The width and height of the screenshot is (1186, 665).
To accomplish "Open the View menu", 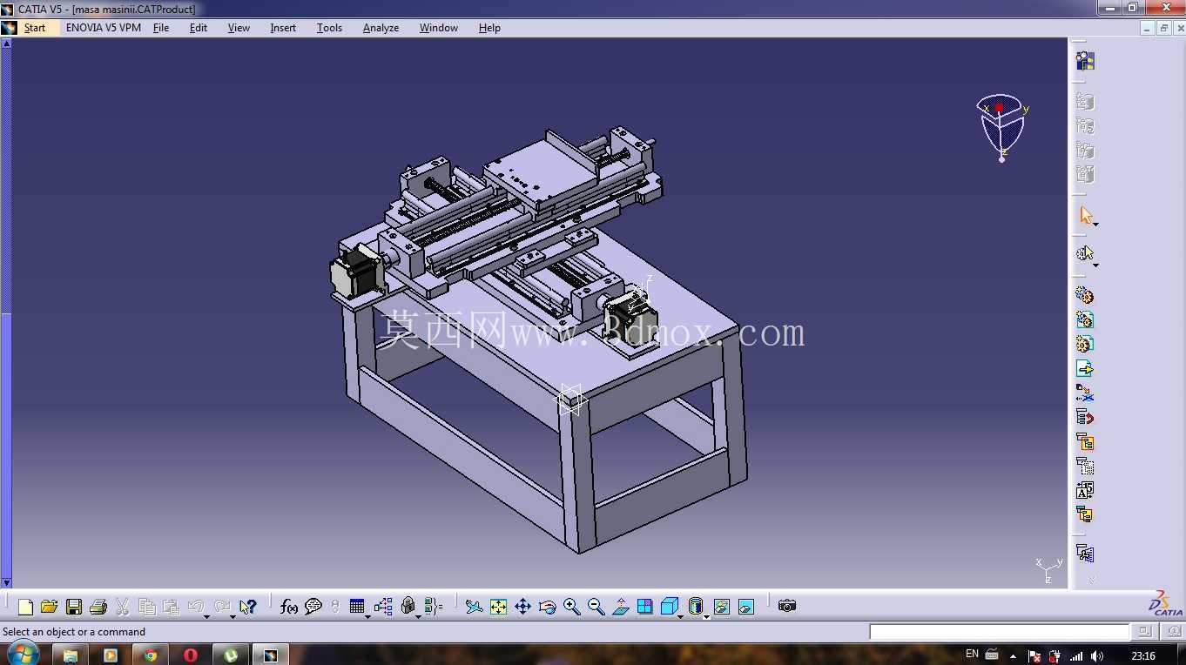I will [x=239, y=28].
